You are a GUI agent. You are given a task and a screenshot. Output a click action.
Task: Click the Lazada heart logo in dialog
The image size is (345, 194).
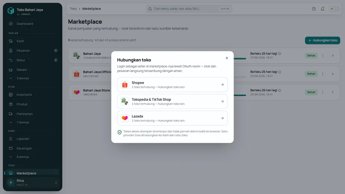click(x=125, y=118)
